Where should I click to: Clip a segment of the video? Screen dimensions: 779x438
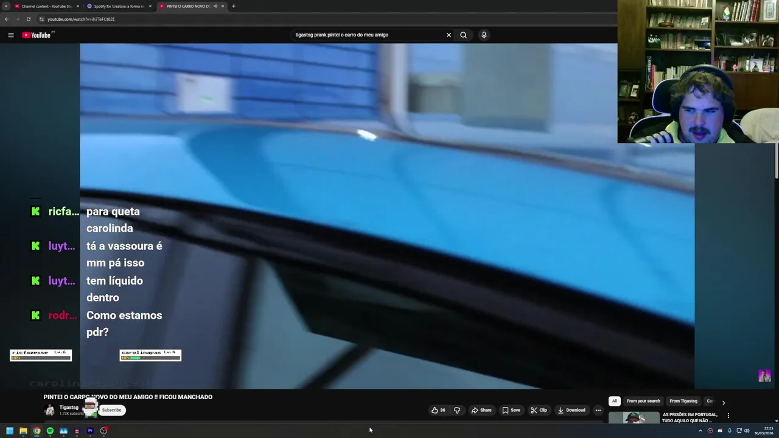[539, 410]
